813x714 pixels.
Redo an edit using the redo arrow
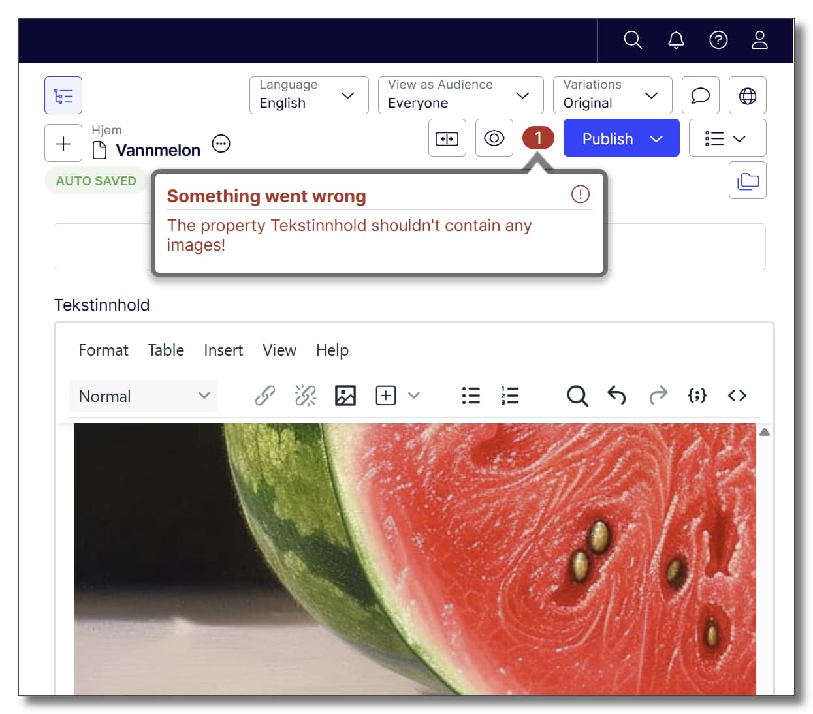pos(658,396)
